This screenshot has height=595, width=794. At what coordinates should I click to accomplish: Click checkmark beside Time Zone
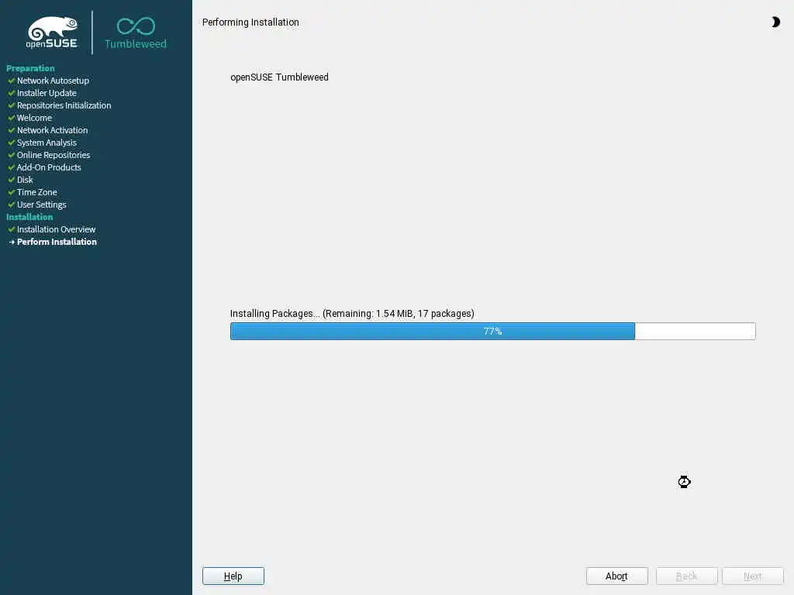[x=11, y=192]
